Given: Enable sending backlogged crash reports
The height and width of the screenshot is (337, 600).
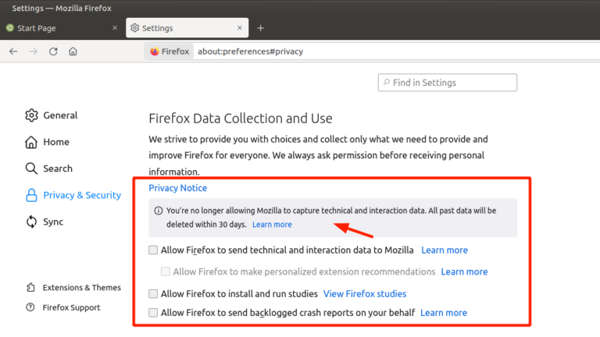Looking at the screenshot, I should coord(153,313).
